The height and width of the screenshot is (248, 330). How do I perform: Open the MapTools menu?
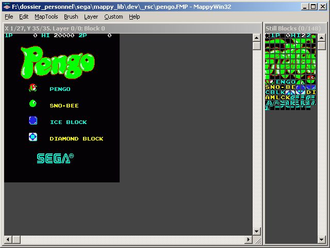pyautogui.click(x=46, y=17)
